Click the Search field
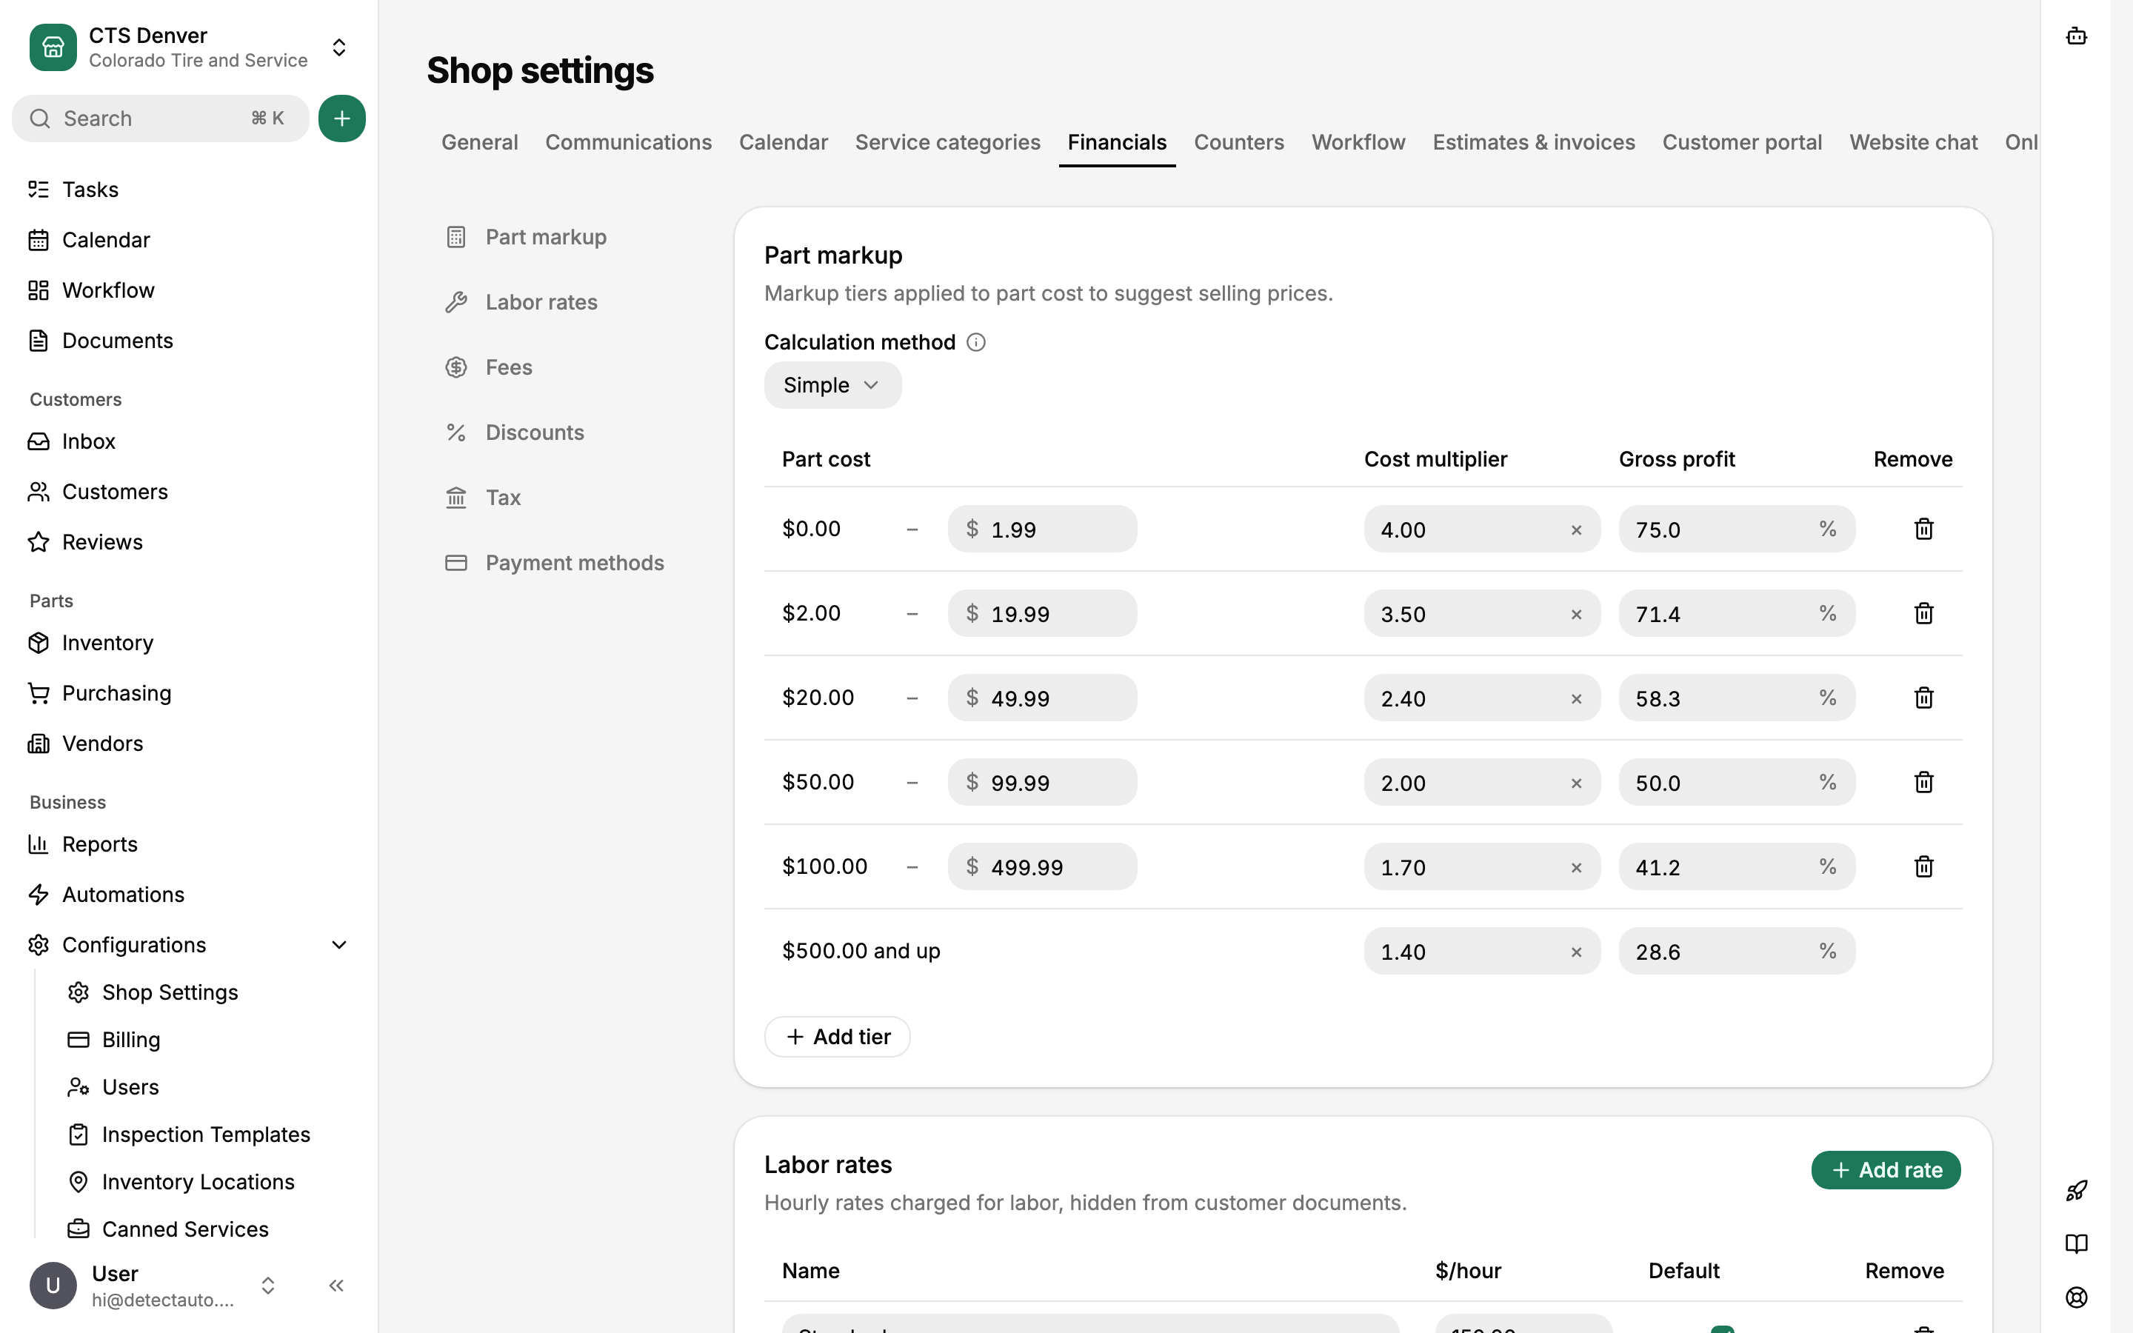Viewport: 2133px width, 1333px height. point(161,118)
